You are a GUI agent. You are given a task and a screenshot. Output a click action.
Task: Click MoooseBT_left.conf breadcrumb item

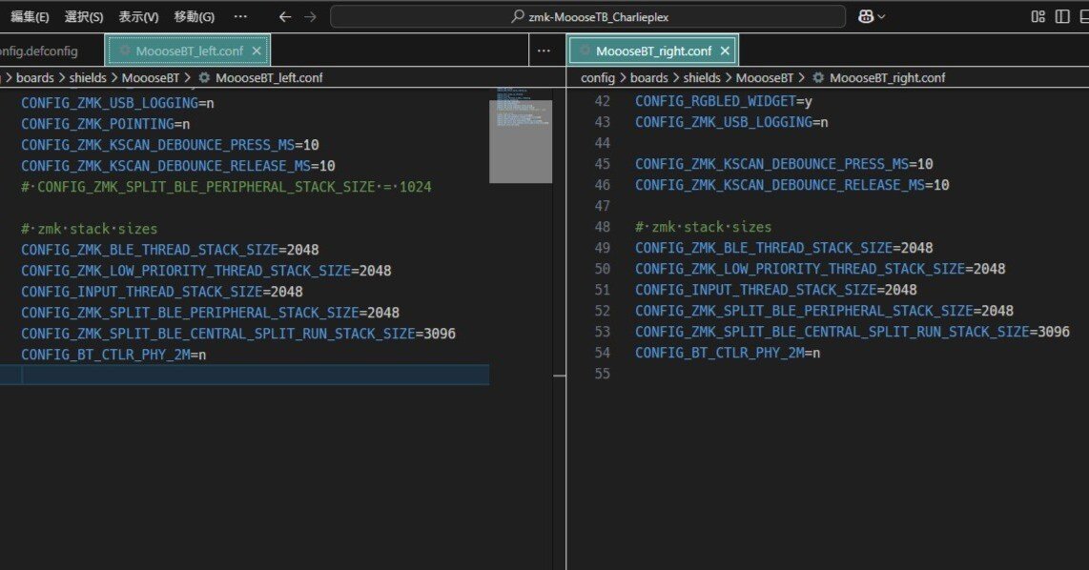[269, 78]
